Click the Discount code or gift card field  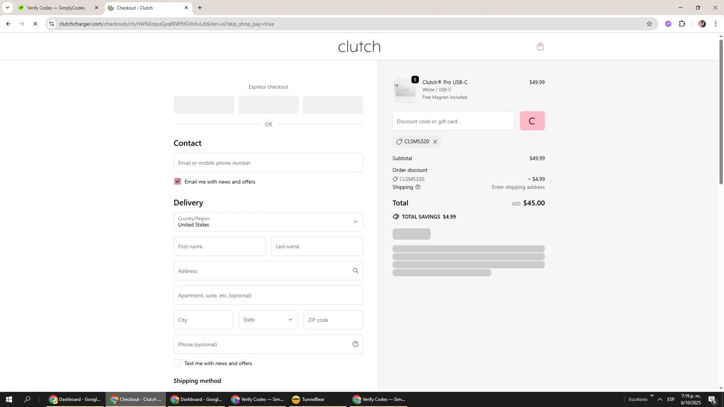coord(453,121)
